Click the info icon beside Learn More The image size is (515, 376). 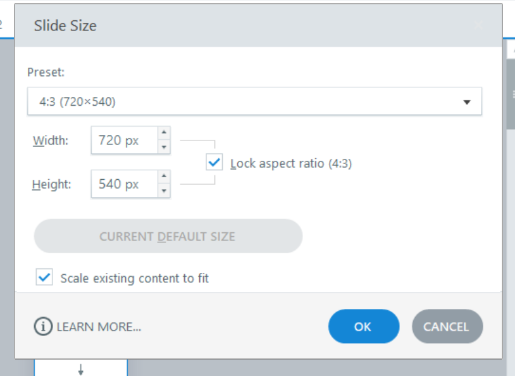tap(43, 327)
